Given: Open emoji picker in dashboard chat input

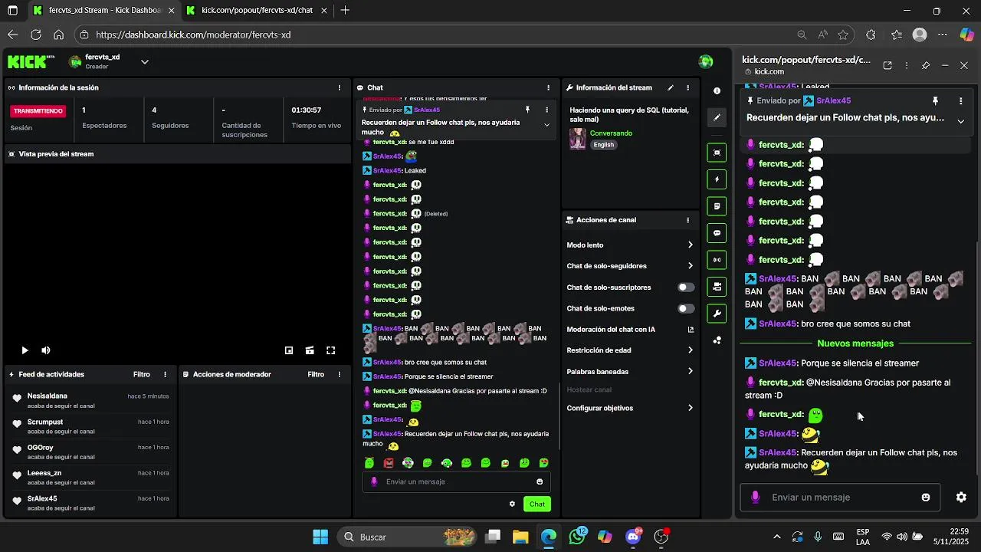Looking at the screenshot, I should click(540, 481).
